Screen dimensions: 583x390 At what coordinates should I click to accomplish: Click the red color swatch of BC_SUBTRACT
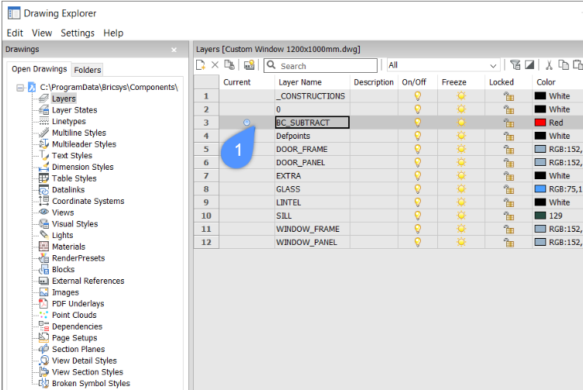[540, 123]
